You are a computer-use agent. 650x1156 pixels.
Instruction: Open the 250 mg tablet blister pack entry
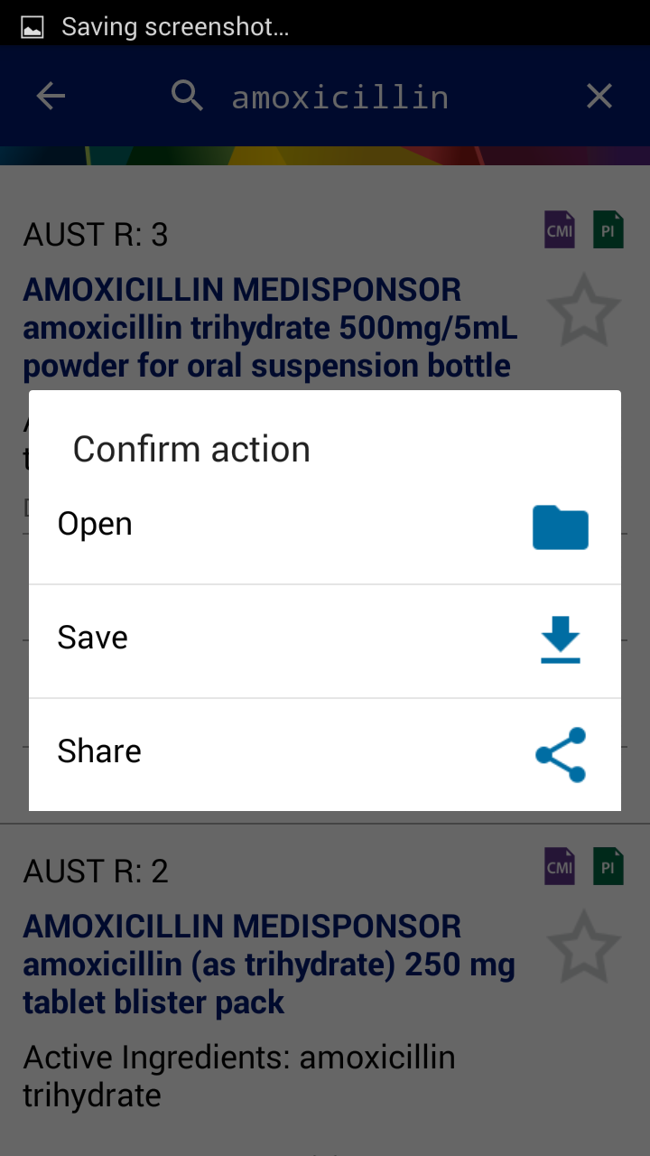[269, 965]
